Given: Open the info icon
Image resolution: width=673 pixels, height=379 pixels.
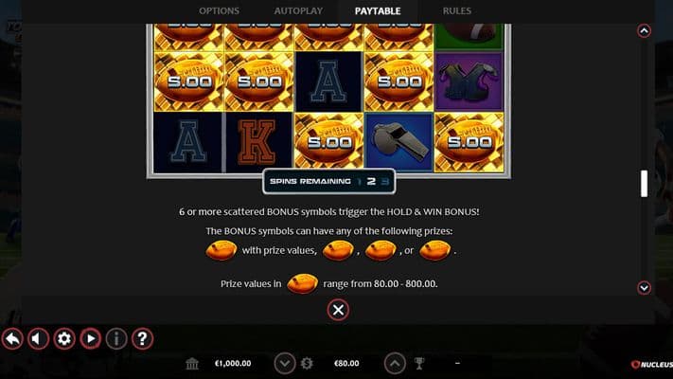Looking at the screenshot, I should 116,338.
